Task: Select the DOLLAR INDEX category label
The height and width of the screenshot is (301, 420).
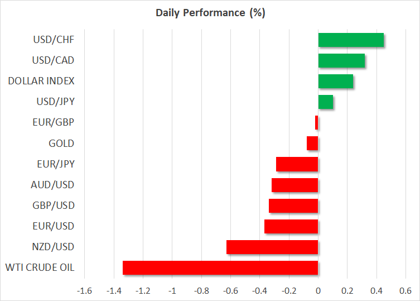Action: [x=41, y=81]
